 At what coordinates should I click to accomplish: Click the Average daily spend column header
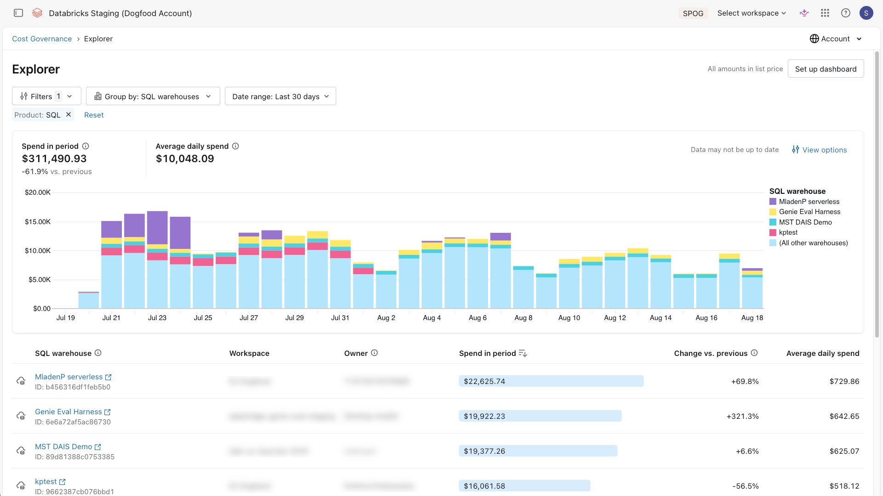coord(823,353)
